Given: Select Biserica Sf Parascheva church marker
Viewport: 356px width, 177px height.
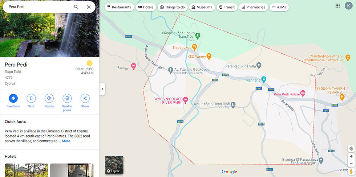Looking at the screenshot, I should 320,161.
